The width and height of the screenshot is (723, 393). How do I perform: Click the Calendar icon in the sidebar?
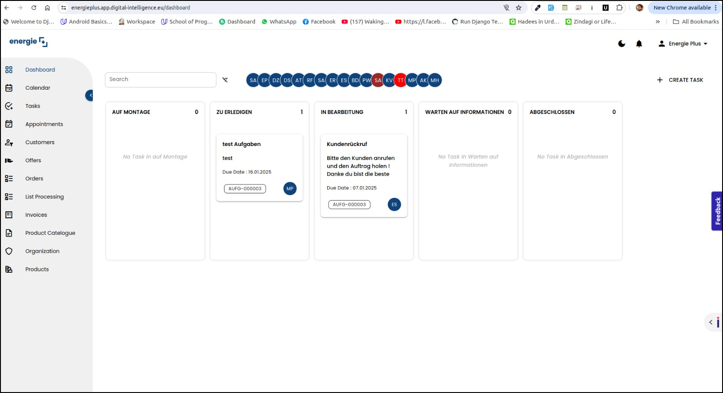pyautogui.click(x=9, y=88)
